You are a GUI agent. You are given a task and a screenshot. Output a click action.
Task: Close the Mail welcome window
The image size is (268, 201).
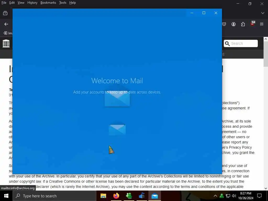point(216,13)
